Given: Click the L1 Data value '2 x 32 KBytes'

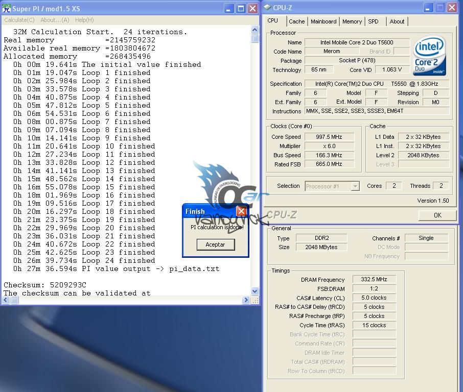Looking at the screenshot, I should tap(424, 137).
